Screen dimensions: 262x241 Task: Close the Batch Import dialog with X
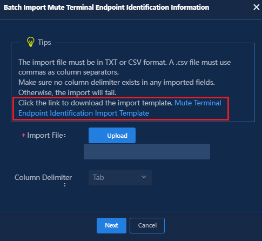256,8
